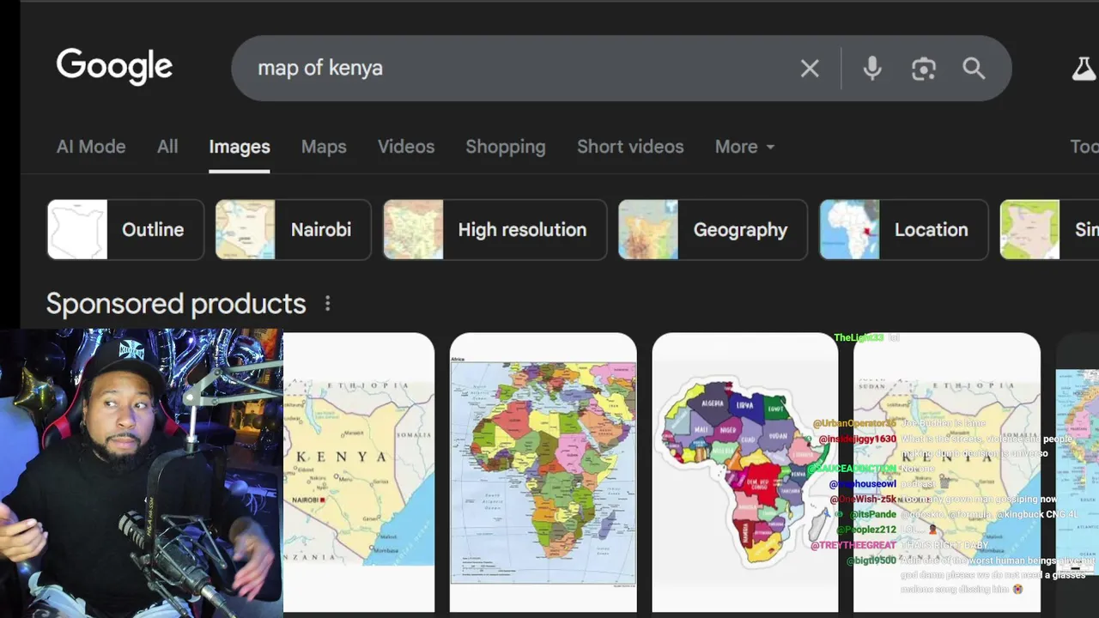This screenshot has width=1099, height=618.
Task: Select the High resolution chip
Action: pyautogui.click(x=495, y=230)
